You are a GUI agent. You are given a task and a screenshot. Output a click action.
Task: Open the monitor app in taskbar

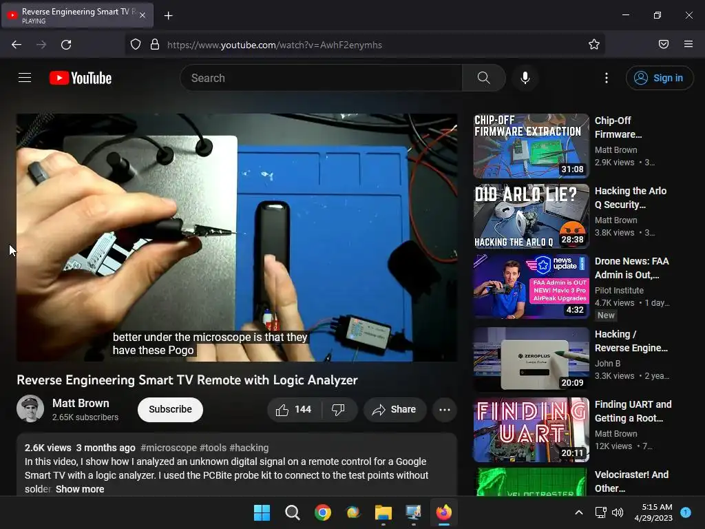(x=413, y=512)
